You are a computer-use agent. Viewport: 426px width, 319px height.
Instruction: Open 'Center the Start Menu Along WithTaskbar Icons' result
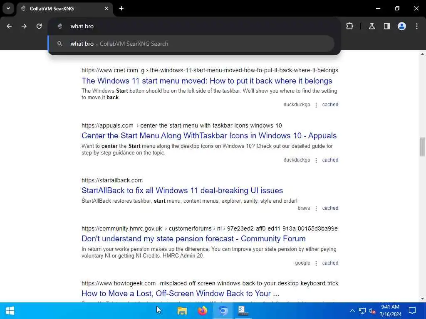pos(209,136)
